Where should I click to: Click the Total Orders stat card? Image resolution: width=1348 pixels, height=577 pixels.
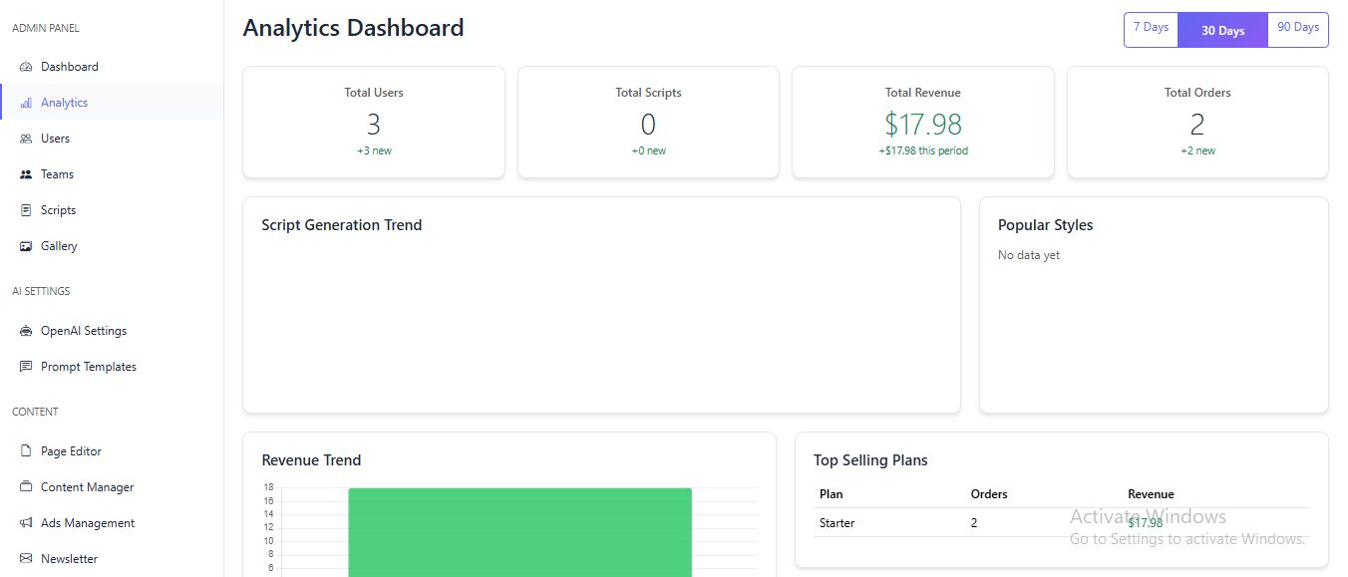point(1196,123)
